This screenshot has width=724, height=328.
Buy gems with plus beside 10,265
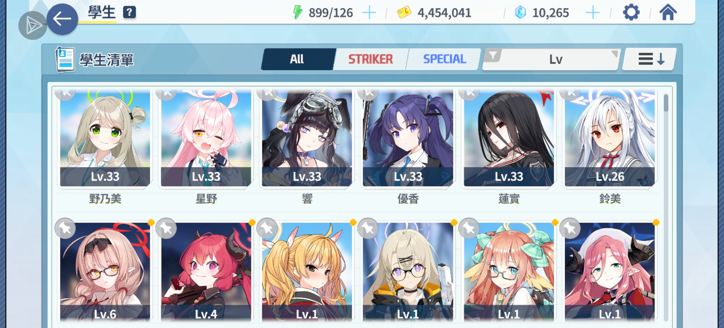[592, 13]
